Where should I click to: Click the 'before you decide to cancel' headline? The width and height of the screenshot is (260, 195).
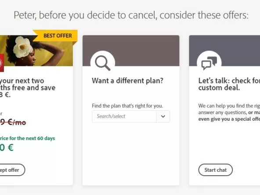(x=131, y=15)
